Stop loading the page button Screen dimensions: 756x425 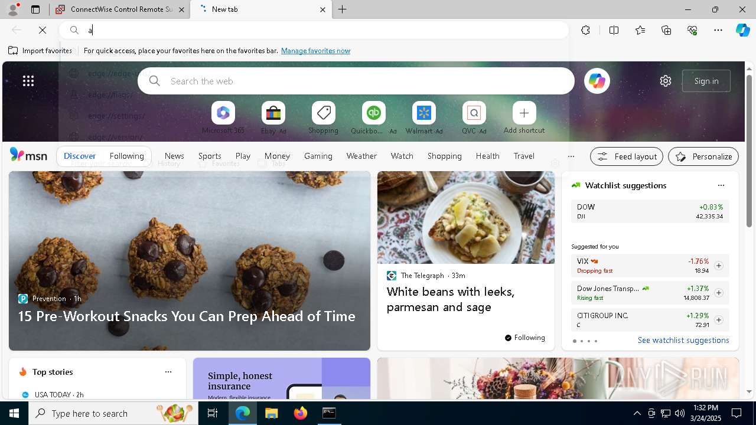[43, 30]
